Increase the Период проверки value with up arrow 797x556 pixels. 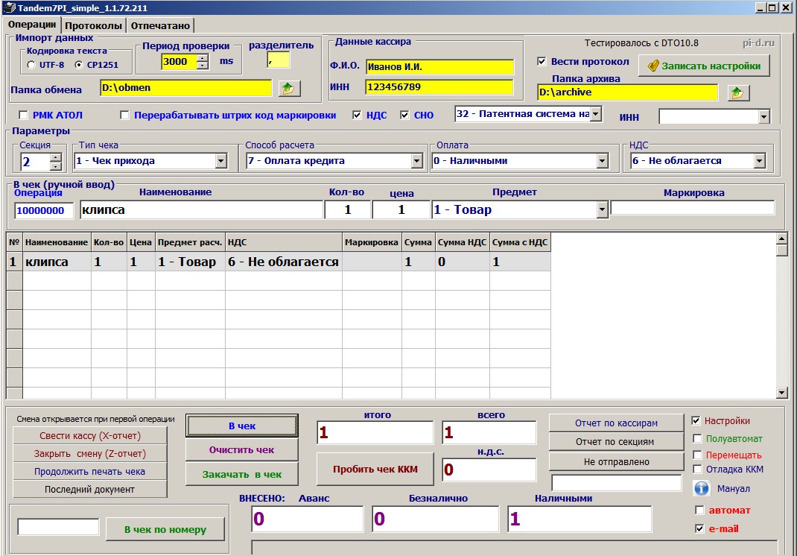[203, 58]
